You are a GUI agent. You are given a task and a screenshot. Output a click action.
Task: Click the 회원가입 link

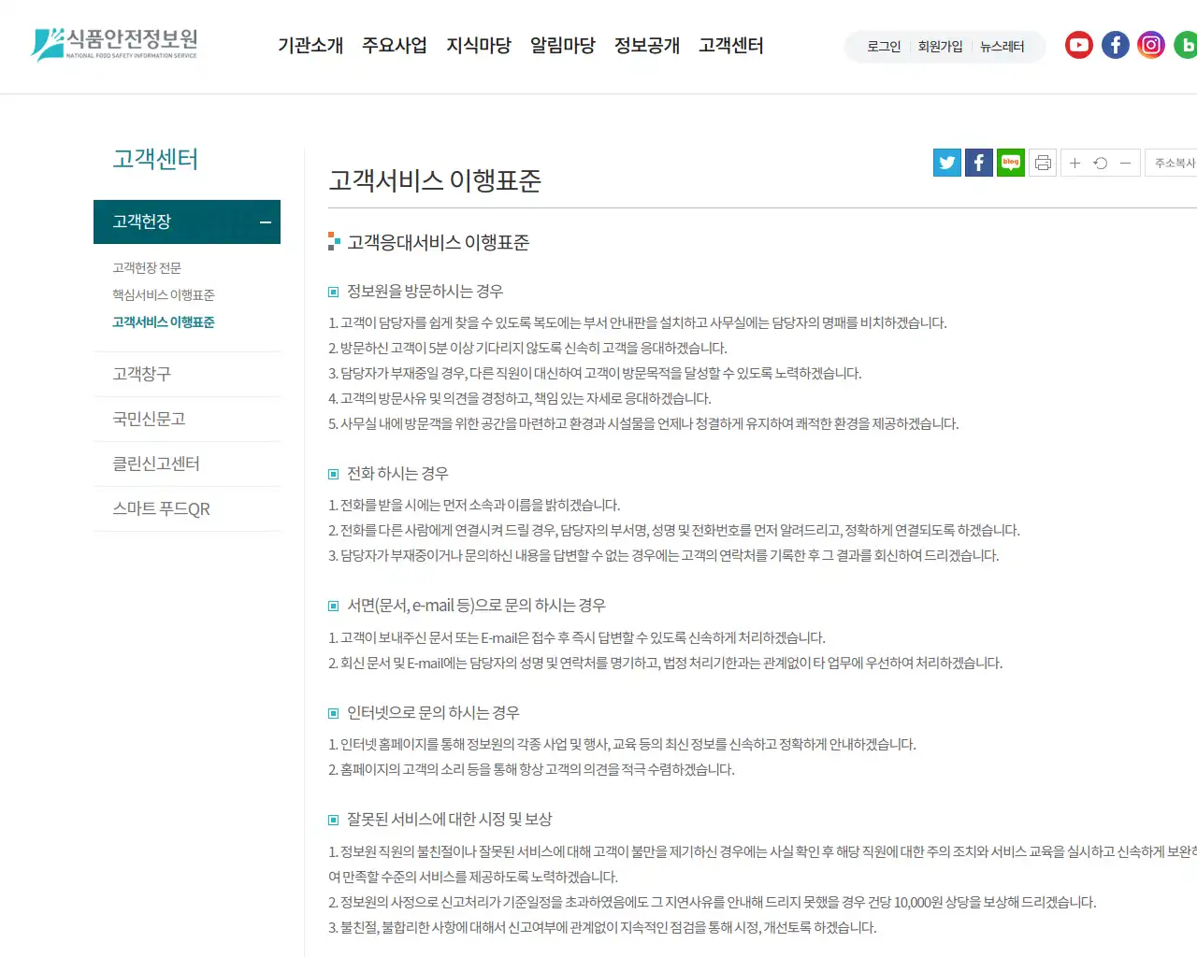[x=940, y=46]
